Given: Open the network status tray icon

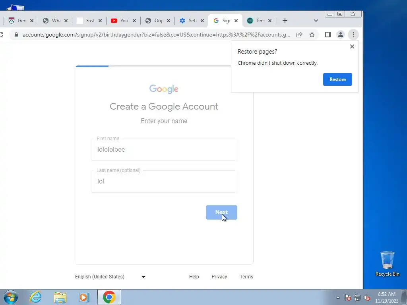Looking at the screenshot, I should click(x=357, y=297).
